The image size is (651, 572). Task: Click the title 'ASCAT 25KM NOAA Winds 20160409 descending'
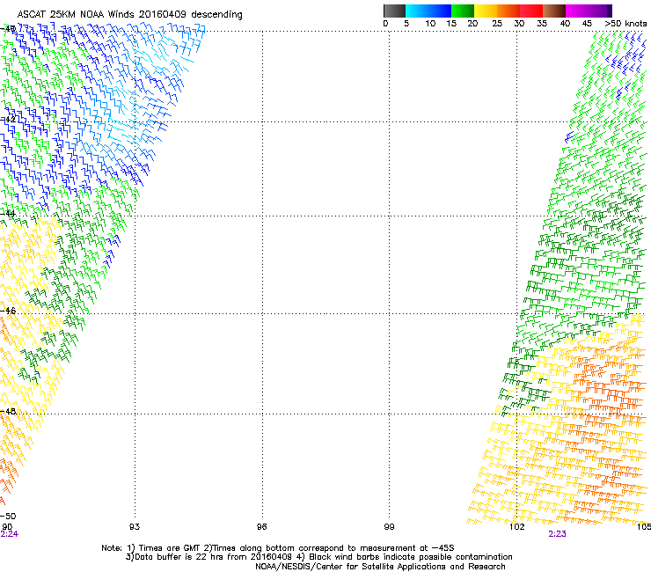pos(129,15)
